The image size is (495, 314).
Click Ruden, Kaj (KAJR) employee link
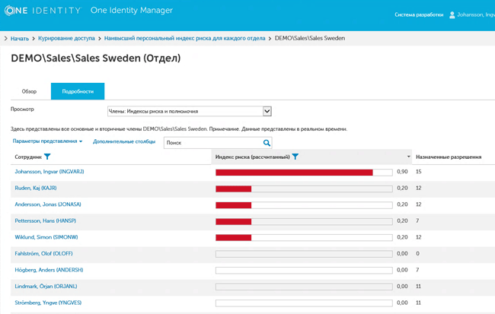pyautogui.click(x=36, y=188)
